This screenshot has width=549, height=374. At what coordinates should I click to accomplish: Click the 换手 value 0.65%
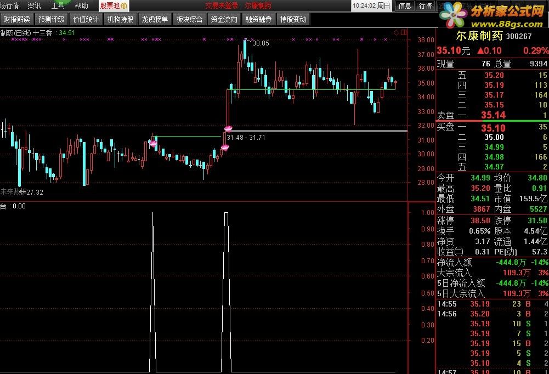pos(480,231)
